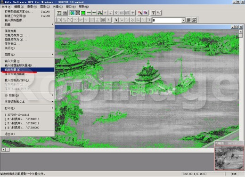Click the red circle with arrow icon
245x177 pixels.
(x=139, y=13)
